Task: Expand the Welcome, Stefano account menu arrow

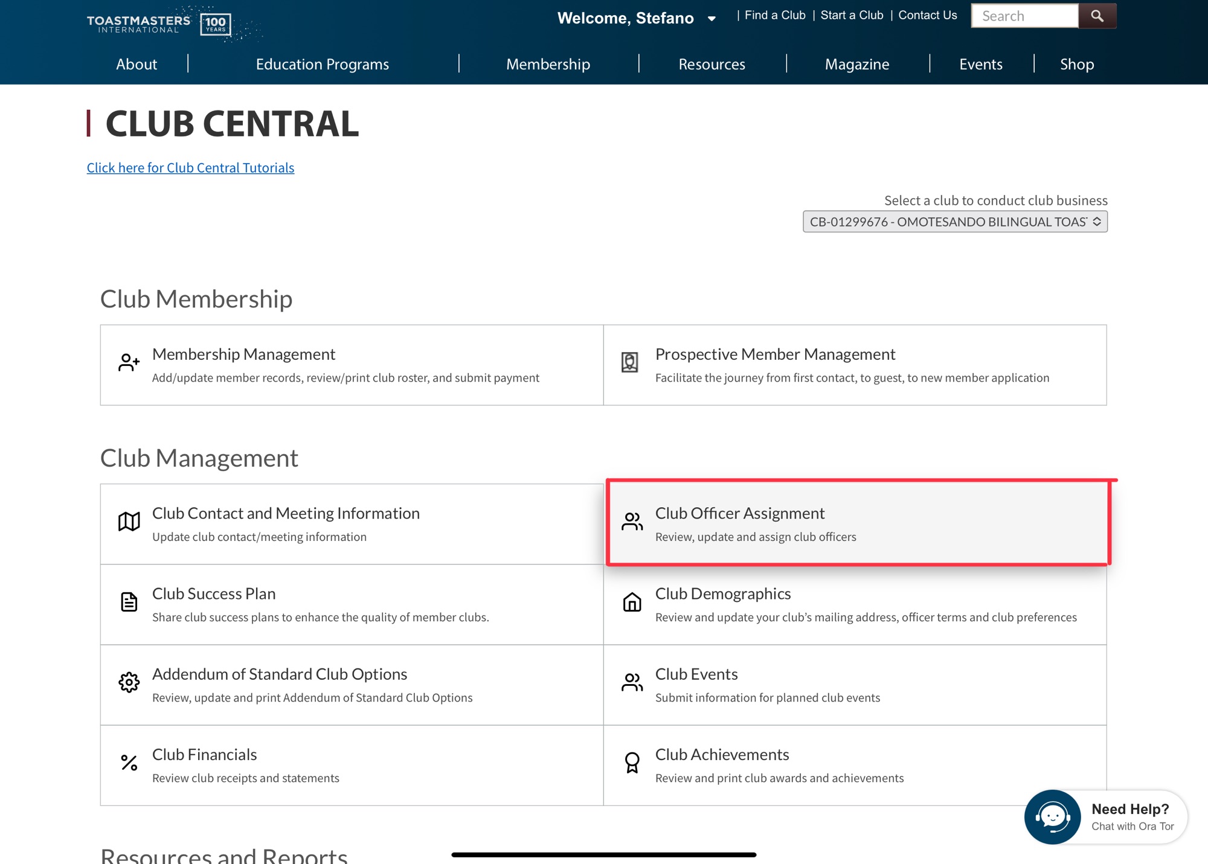Action: pyautogui.click(x=712, y=19)
